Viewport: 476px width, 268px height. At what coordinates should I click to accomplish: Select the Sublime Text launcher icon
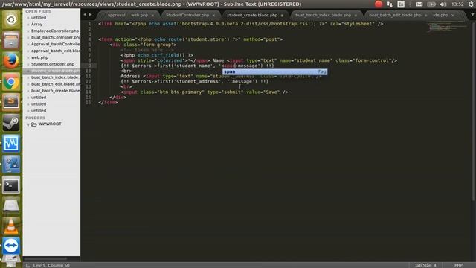pyautogui.click(x=11, y=102)
